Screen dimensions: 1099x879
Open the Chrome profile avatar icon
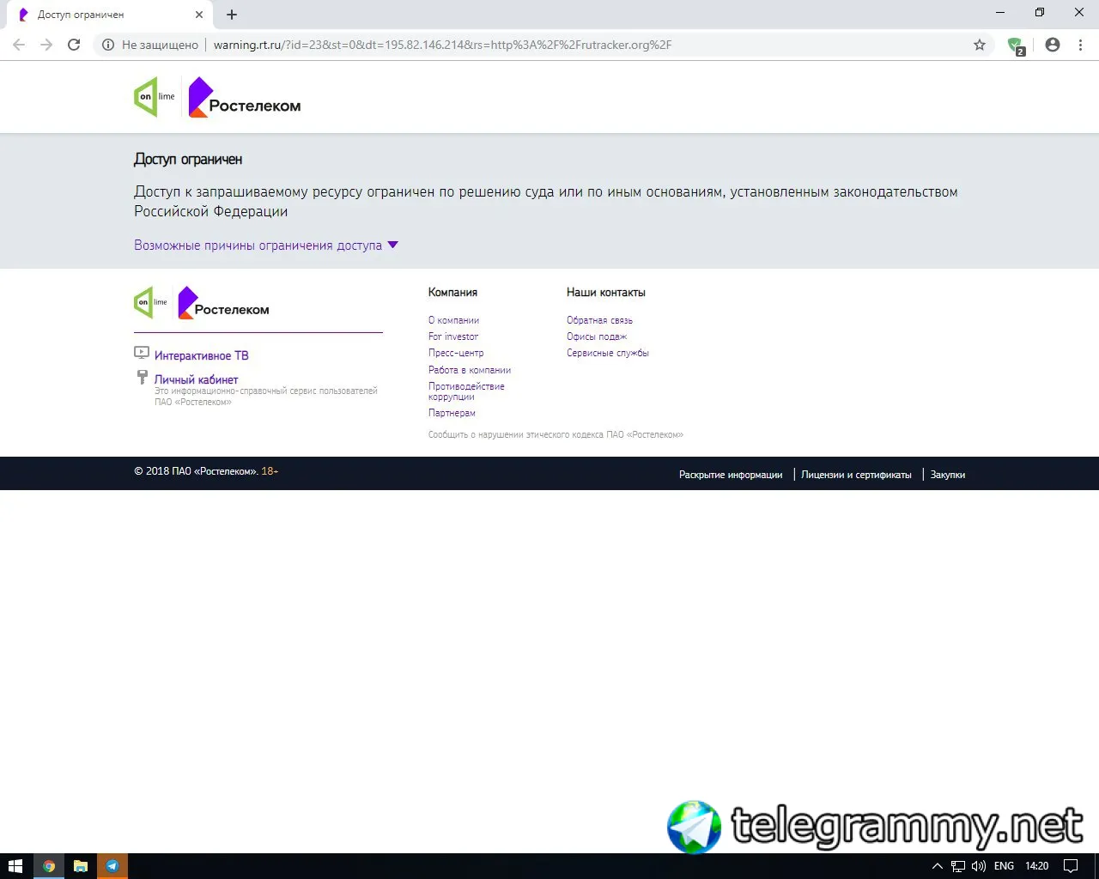point(1053,45)
